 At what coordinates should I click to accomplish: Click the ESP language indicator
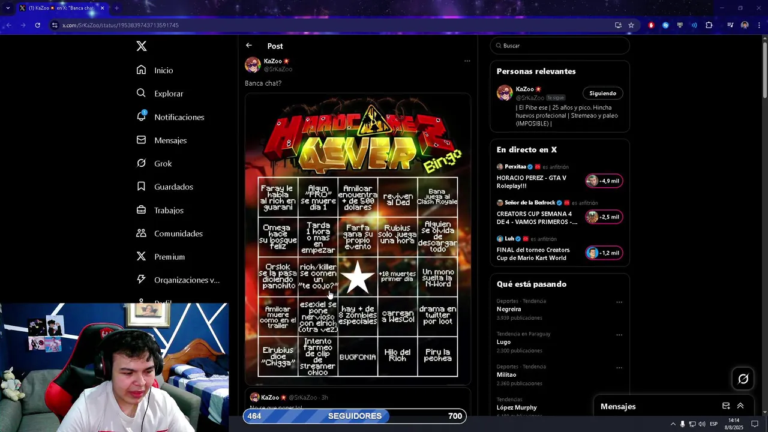click(713, 424)
